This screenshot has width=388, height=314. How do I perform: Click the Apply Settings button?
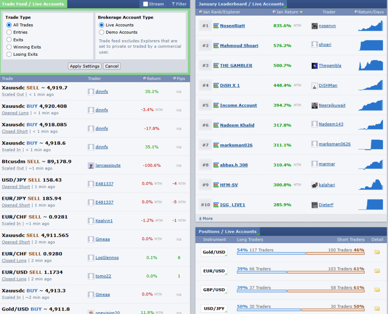point(84,66)
